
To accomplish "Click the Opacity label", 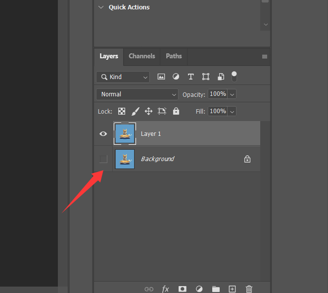I will pos(194,95).
